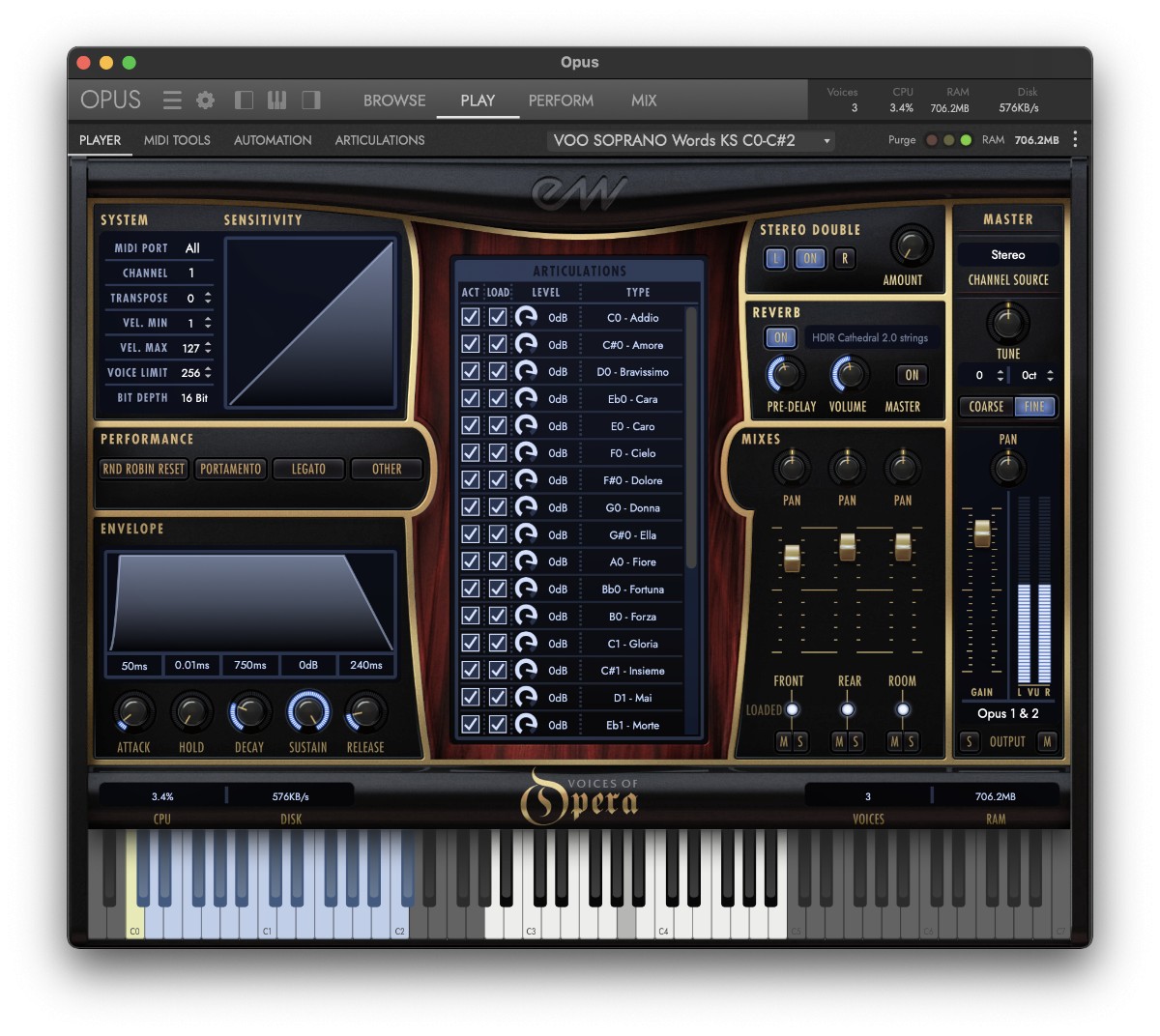This screenshot has height=1036, width=1160.
Task: Toggle the right sidebar panel icon
Action: click(311, 100)
